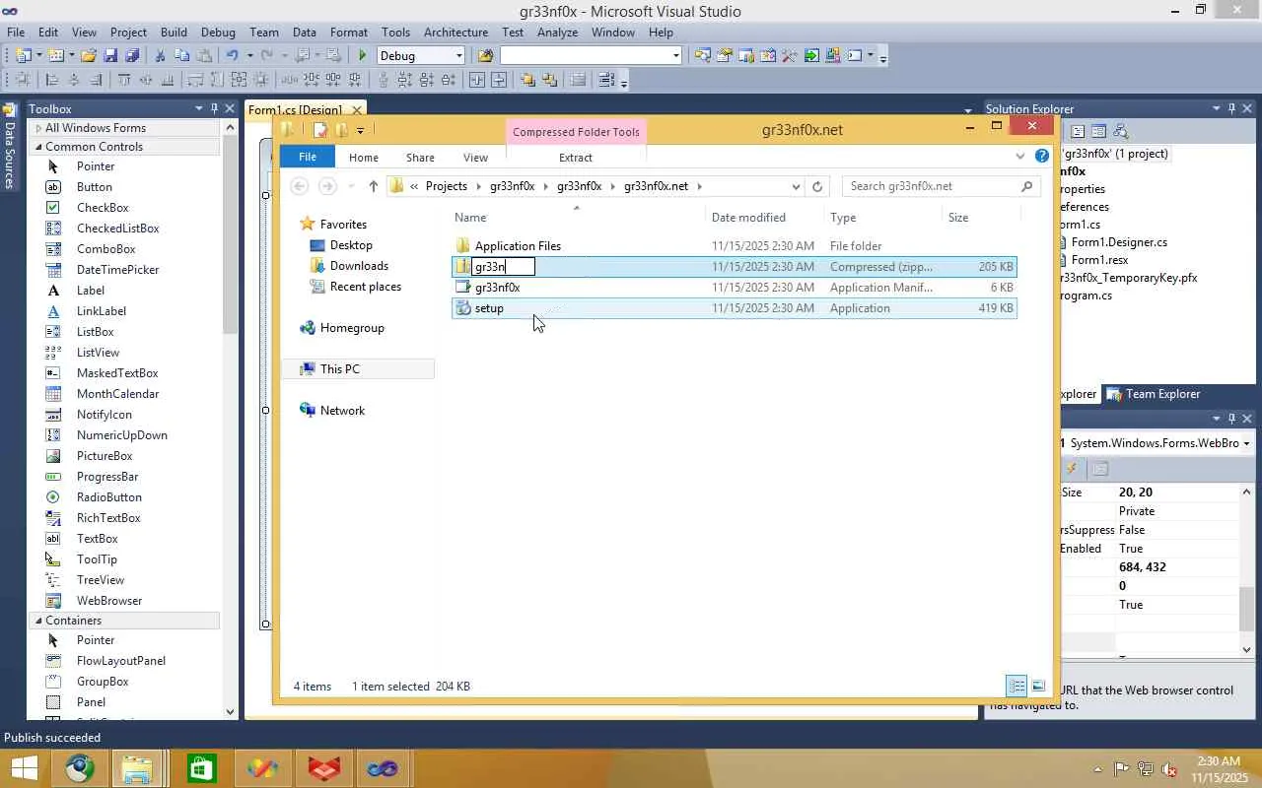
Task: Select the CheckBox control in Toolbox
Action: (103, 208)
